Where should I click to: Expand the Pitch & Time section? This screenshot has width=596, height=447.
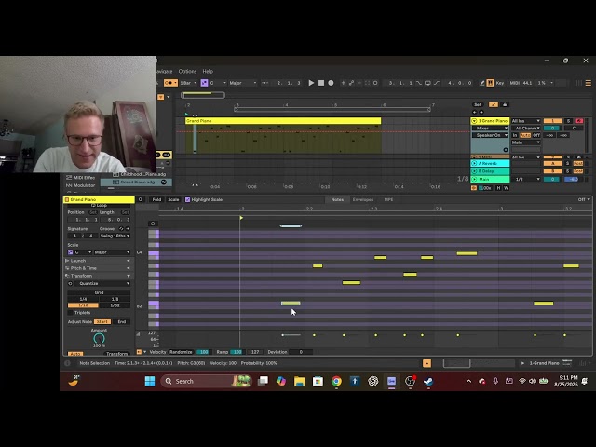[98, 268]
